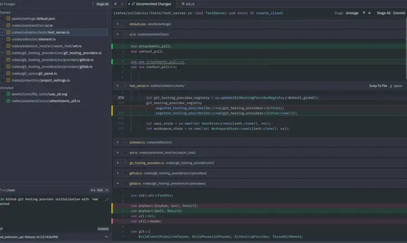Screen dimensions: 407x243
Task: Click modified status icon for git_panel.rs
Action: 8,73
